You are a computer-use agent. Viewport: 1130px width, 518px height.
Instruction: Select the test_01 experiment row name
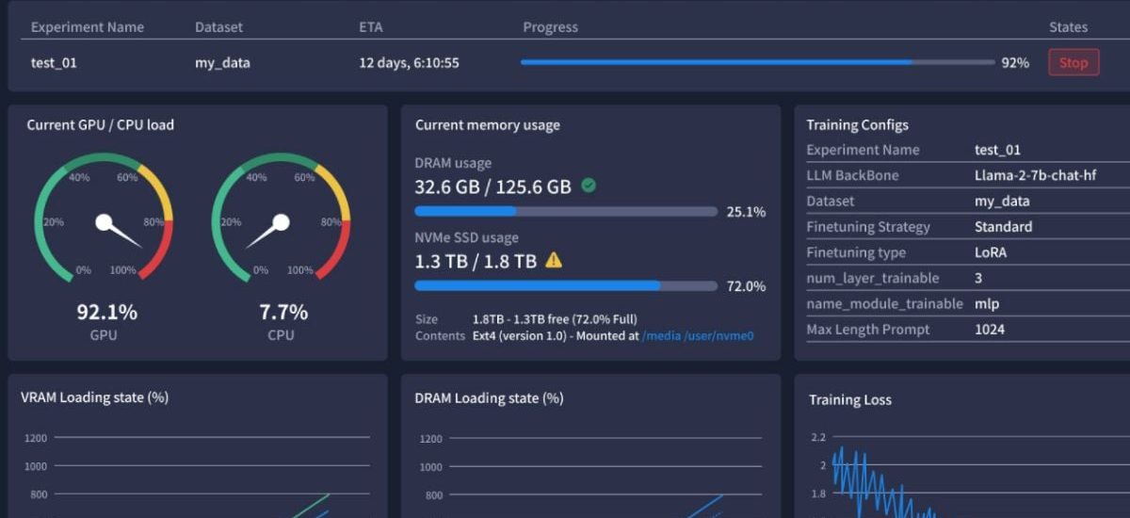(54, 63)
